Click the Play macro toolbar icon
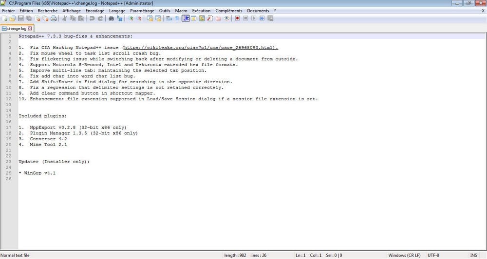 254,18
